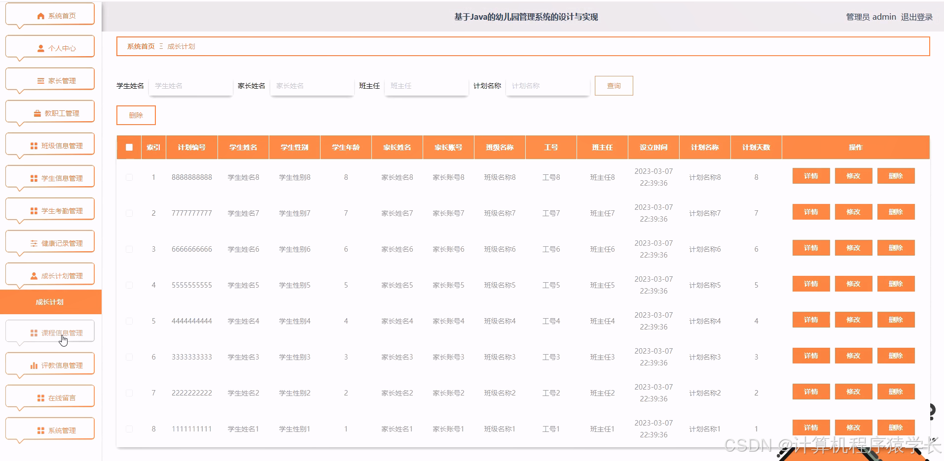Viewport: 944px width, 461px height.
Task: Click the grid icon beside 系统管理
Action: coord(41,431)
